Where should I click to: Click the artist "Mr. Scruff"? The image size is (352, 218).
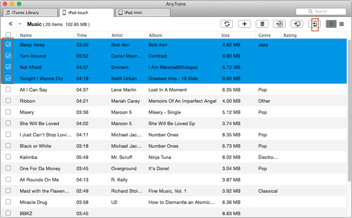pos(122,157)
